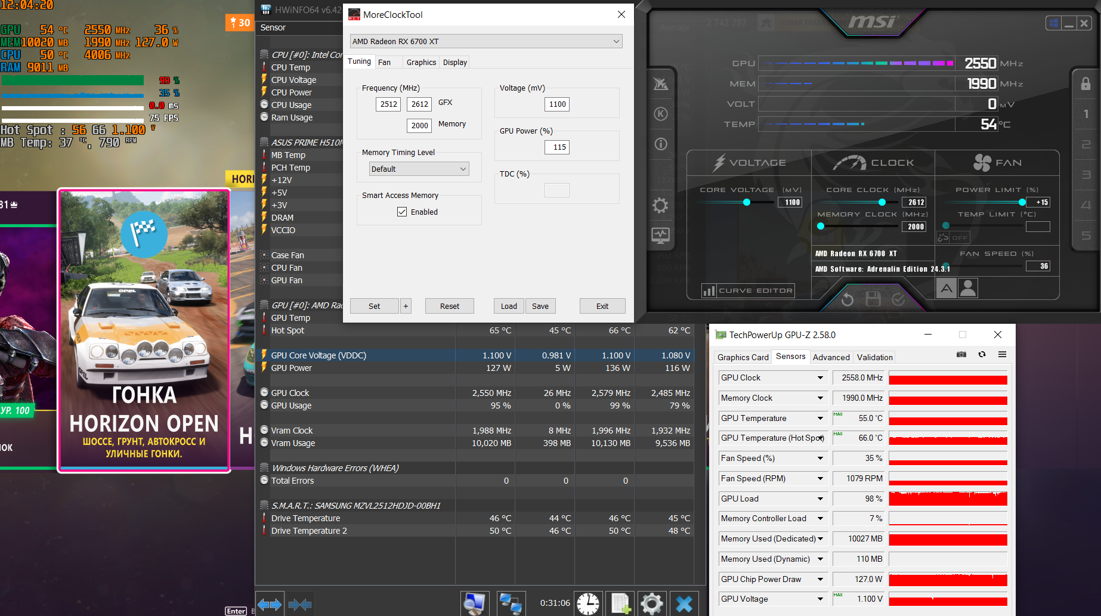The height and width of the screenshot is (616, 1101).
Task: Open Afterburner hardware monitor icon
Action: (661, 235)
